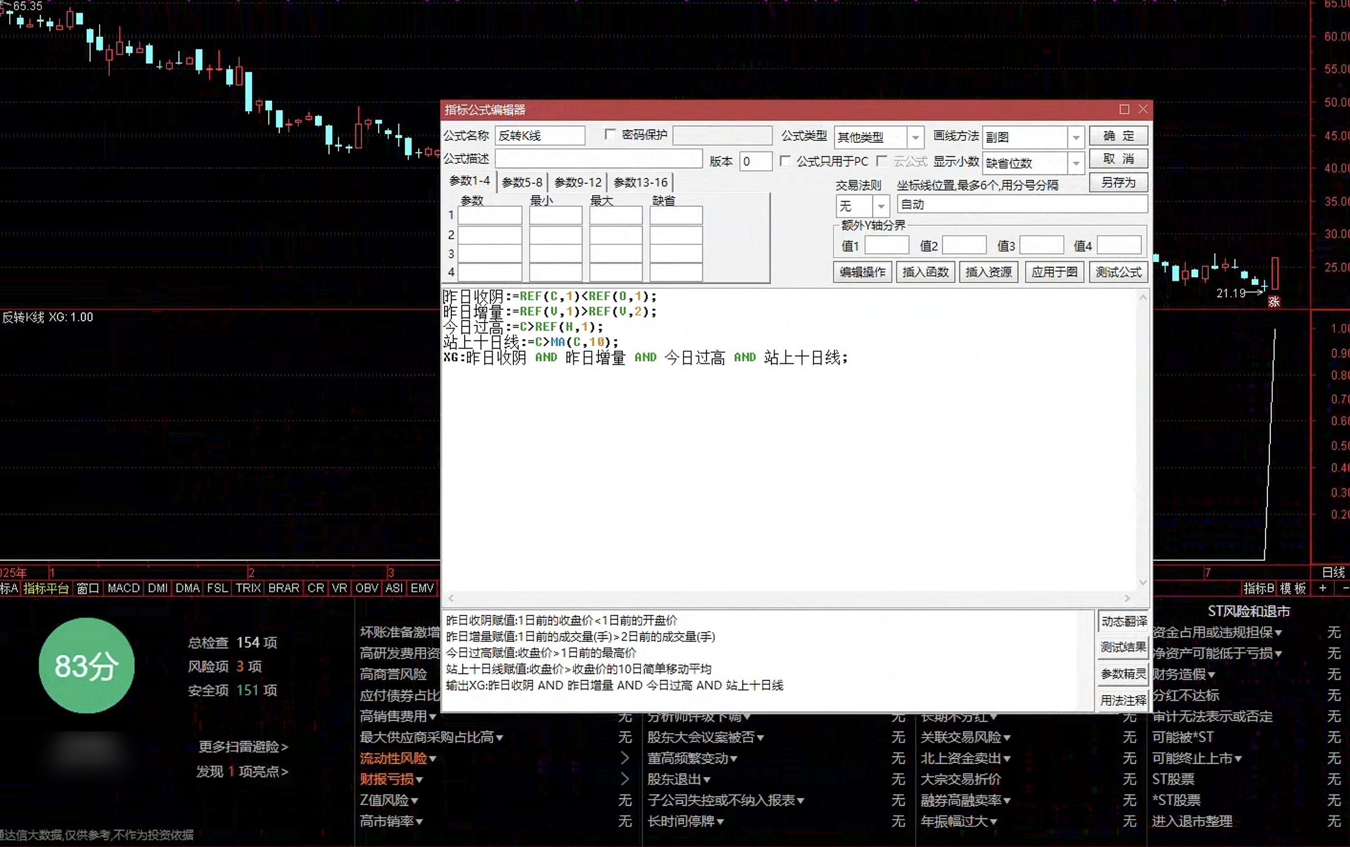Click 确定 button
Viewport: 1350px width, 847px height.
click(1119, 136)
